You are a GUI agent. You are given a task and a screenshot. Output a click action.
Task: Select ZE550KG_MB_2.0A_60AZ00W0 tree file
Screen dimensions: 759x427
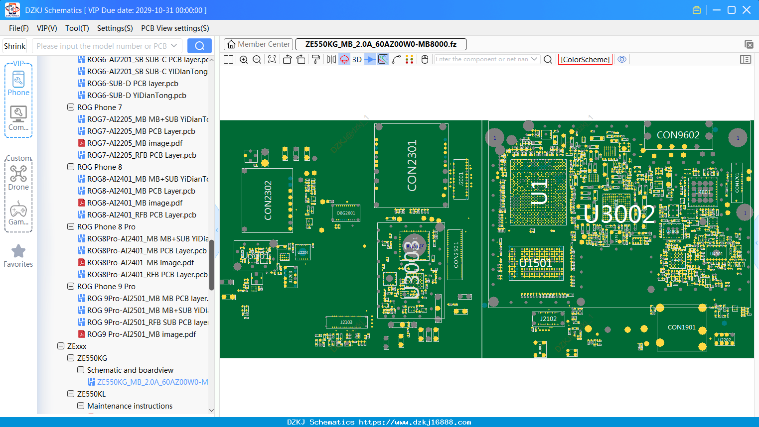click(x=149, y=382)
